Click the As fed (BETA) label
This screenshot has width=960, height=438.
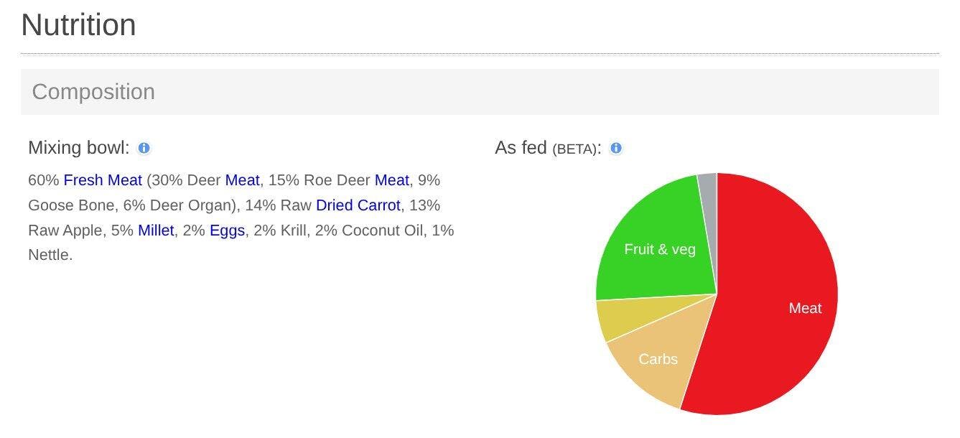(547, 149)
